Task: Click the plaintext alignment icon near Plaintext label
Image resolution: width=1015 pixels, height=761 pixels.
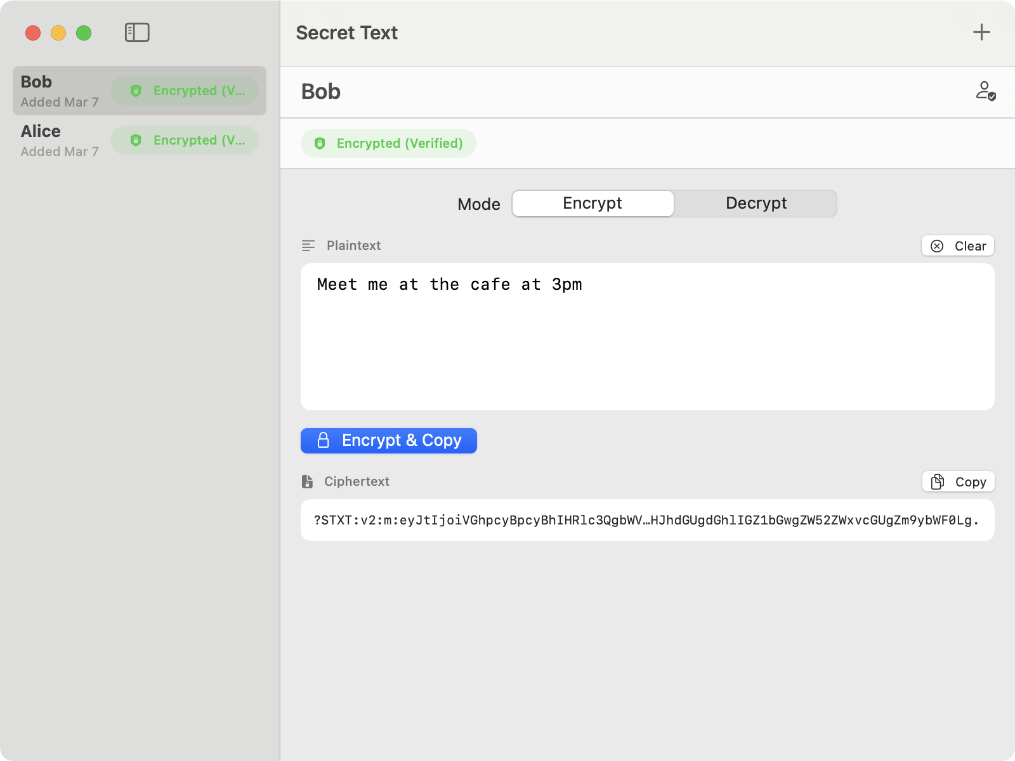Action: pos(308,244)
